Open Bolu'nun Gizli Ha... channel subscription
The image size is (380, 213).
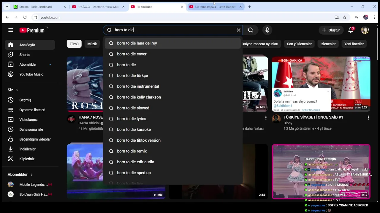(x=30, y=194)
